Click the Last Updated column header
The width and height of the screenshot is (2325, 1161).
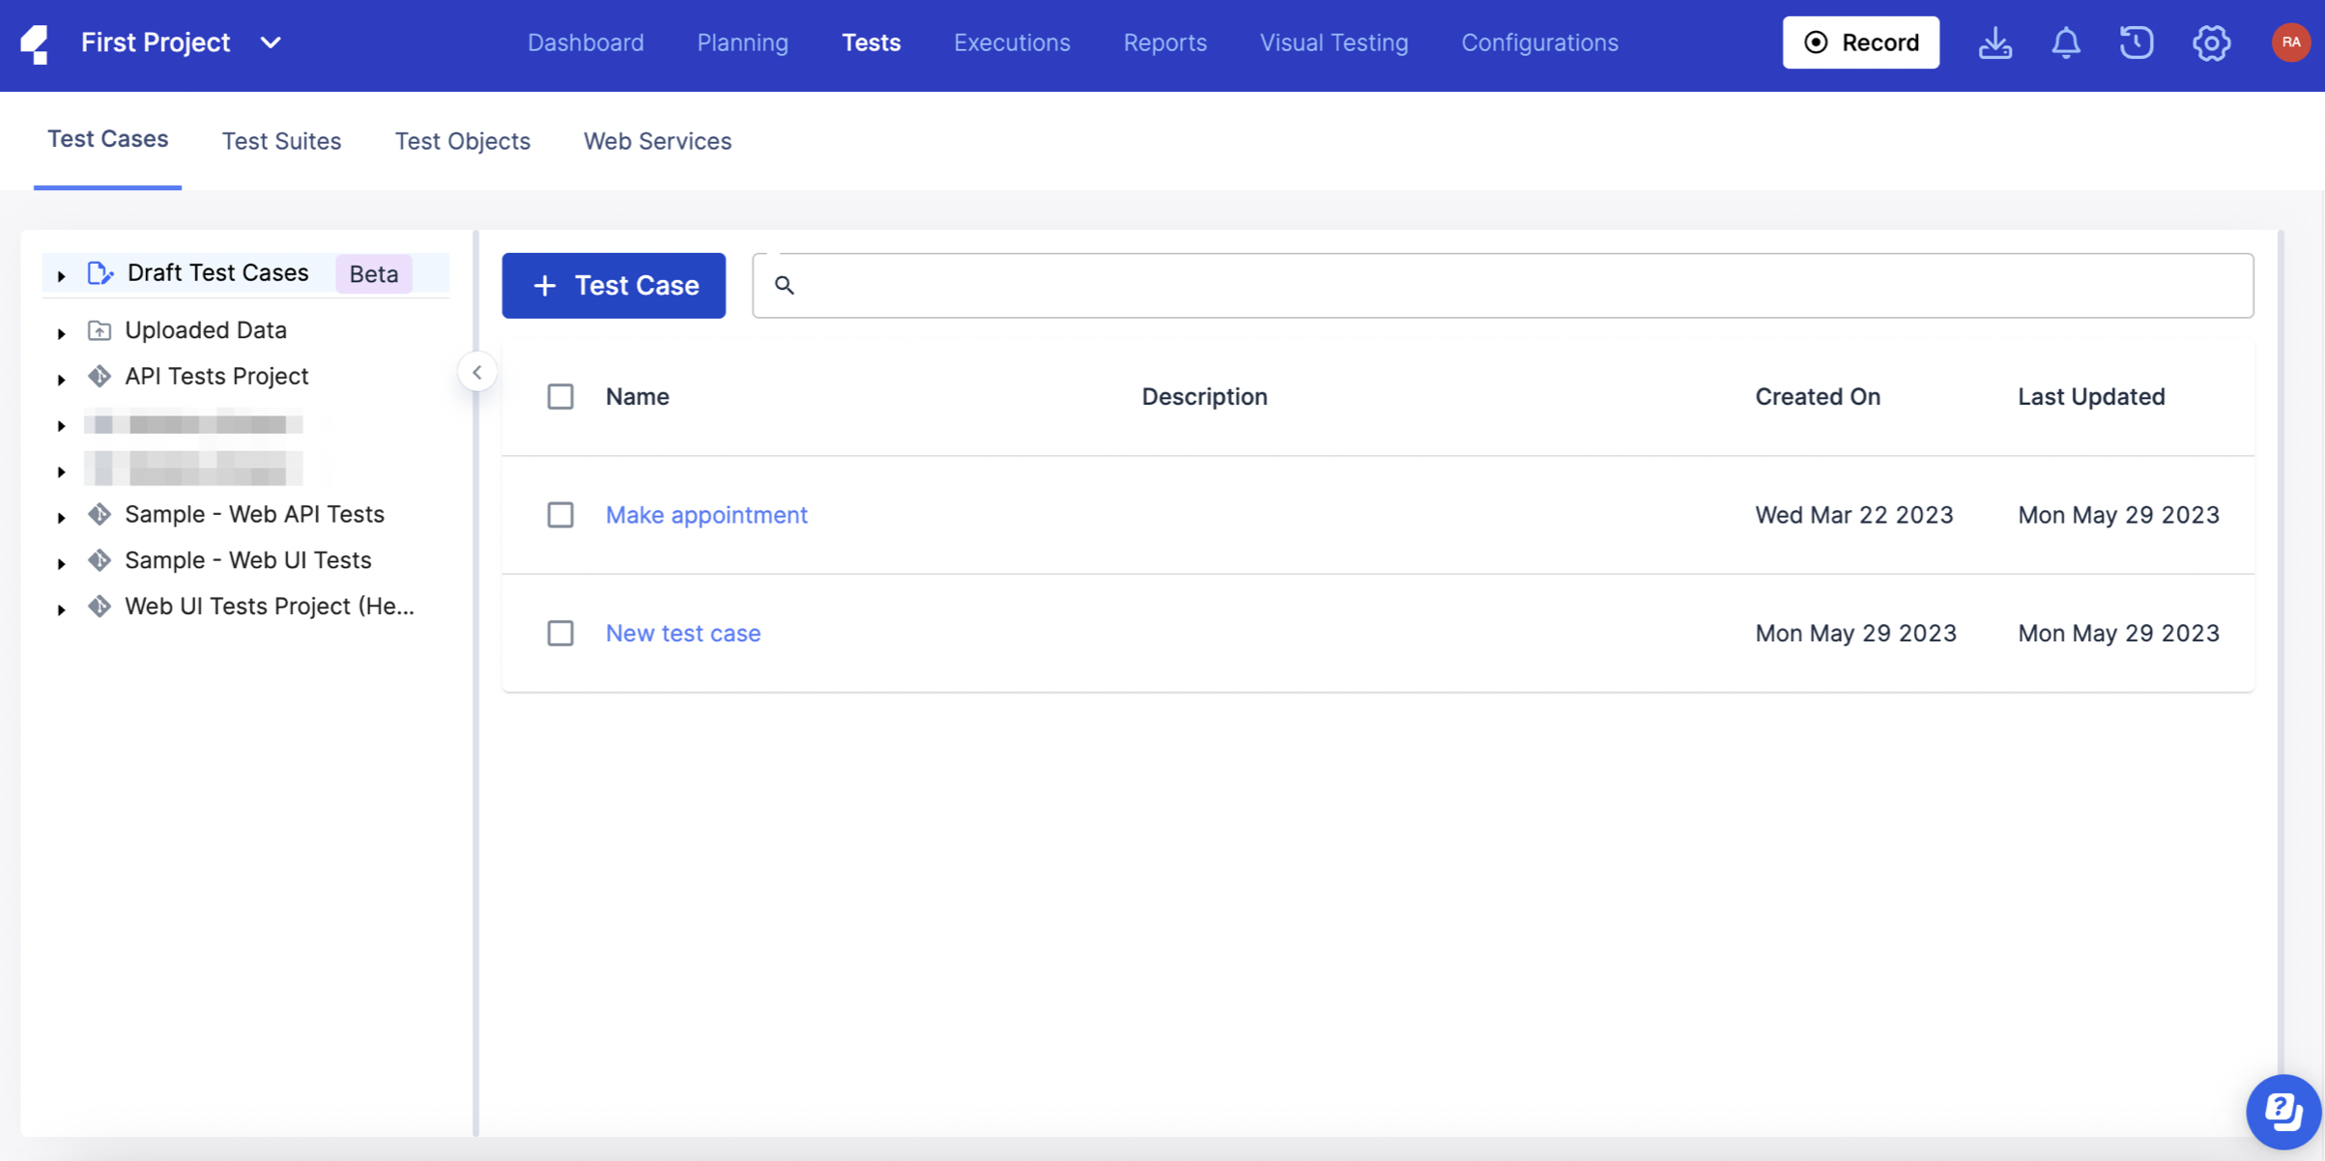[2091, 397]
